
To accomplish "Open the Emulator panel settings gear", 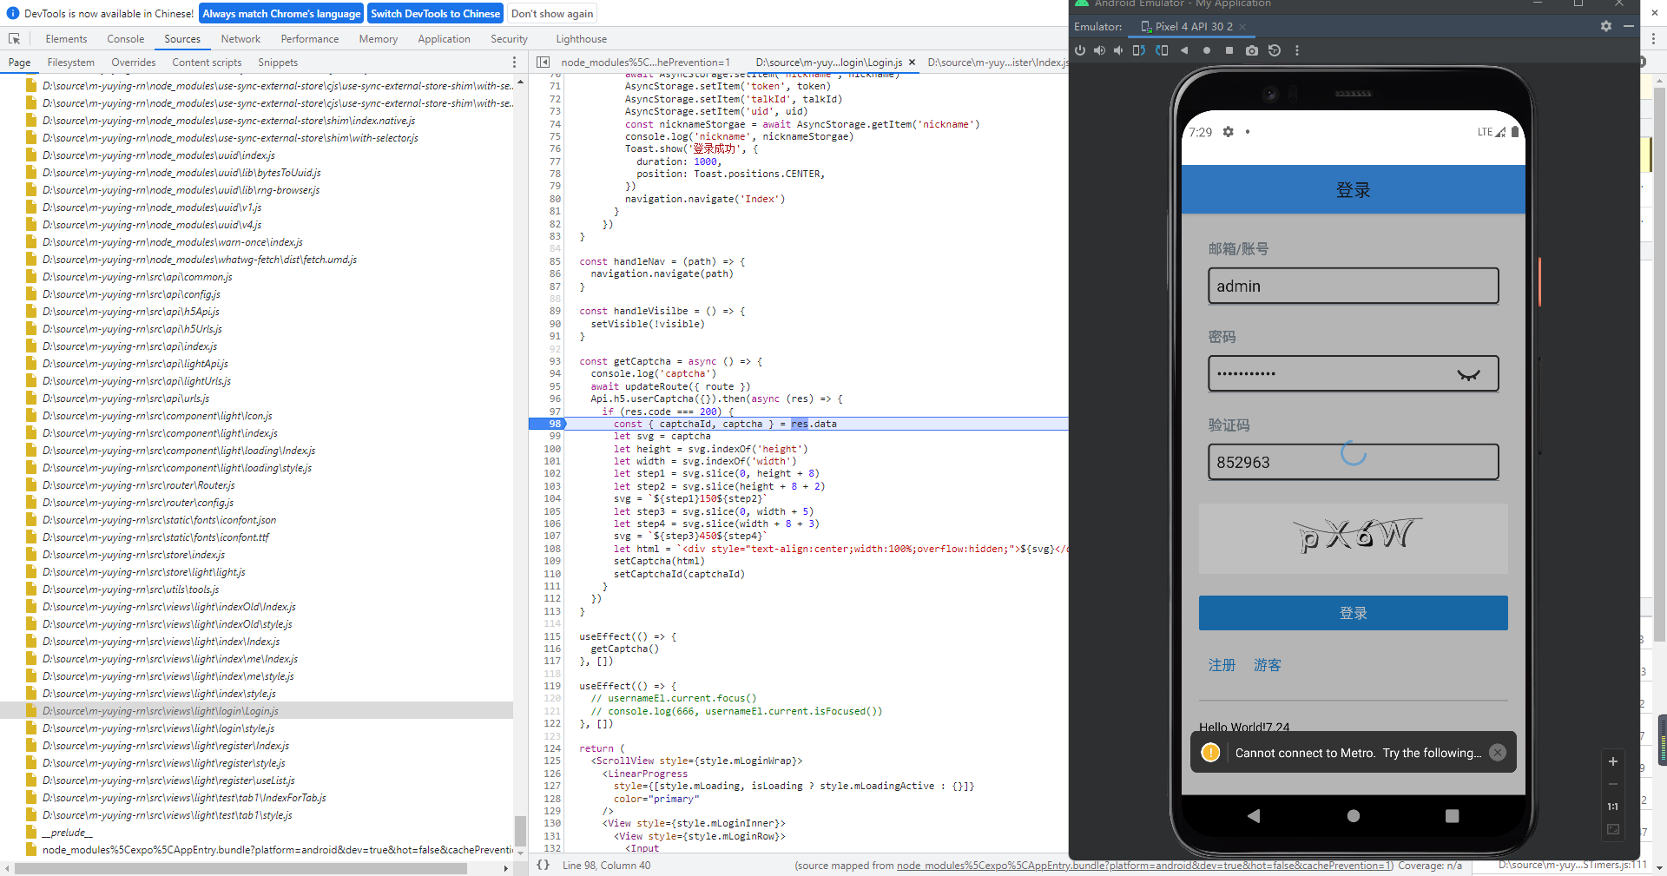I will pos(1606,26).
